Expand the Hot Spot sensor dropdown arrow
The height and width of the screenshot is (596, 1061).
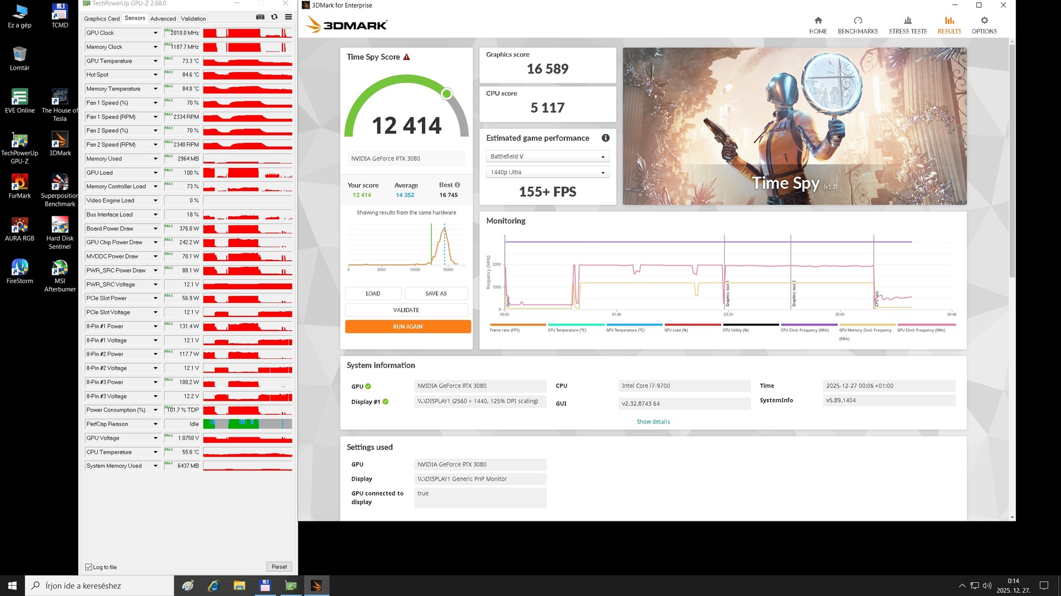155,75
